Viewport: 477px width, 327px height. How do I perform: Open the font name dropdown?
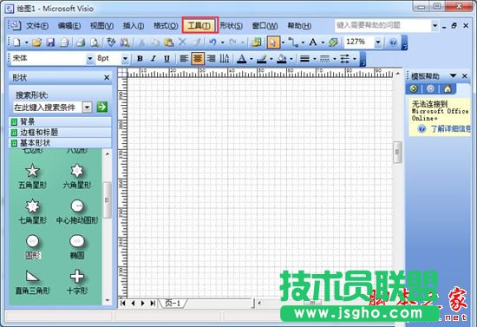point(89,58)
